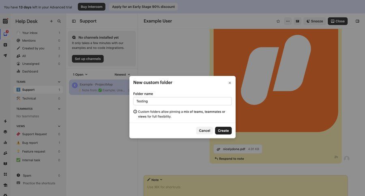Expand the Teams section chevron

click(x=59, y=81)
